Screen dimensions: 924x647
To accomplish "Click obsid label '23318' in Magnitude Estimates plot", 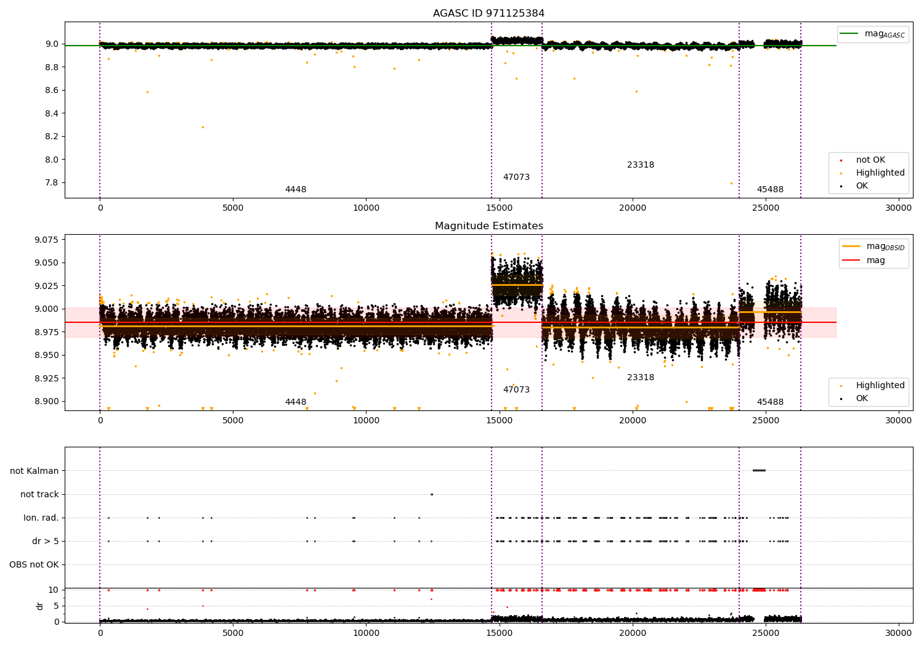I will [641, 378].
